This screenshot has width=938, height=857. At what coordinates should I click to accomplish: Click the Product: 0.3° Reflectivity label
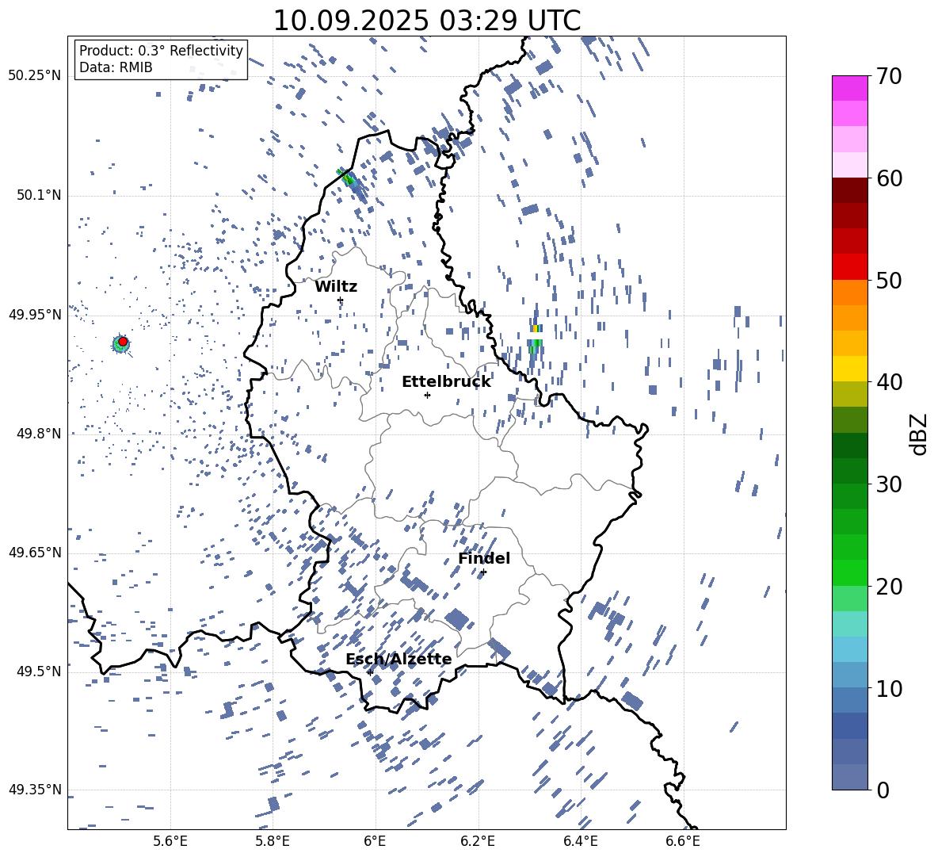click(161, 51)
